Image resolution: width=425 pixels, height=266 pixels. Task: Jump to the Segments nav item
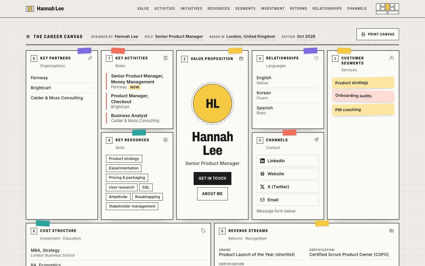click(245, 9)
